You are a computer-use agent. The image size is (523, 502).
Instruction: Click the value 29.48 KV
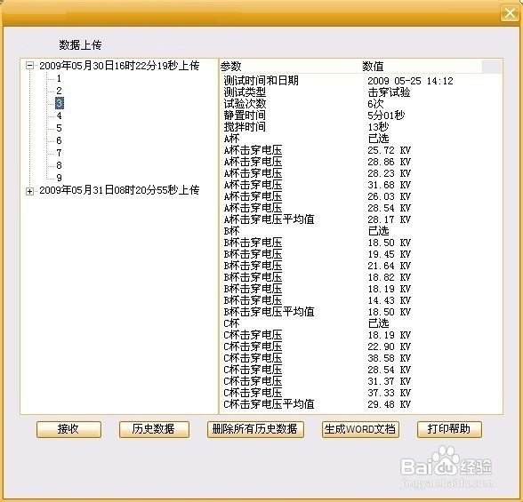pos(390,404)
